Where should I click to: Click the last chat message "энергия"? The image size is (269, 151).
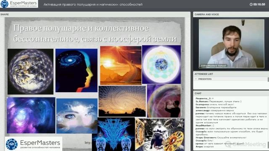205,146
